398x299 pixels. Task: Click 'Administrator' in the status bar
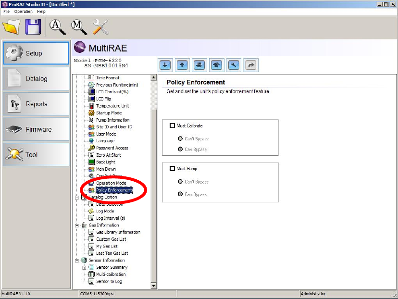coord(313,294)
